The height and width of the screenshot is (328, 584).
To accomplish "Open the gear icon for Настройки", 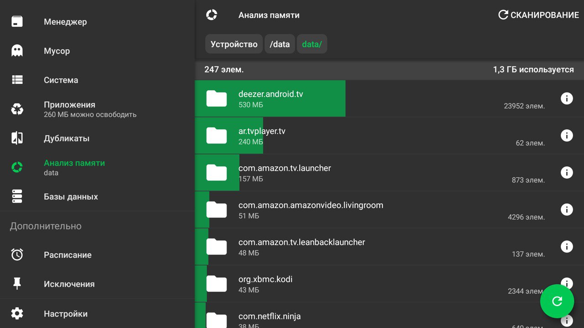I will (17, 313).
